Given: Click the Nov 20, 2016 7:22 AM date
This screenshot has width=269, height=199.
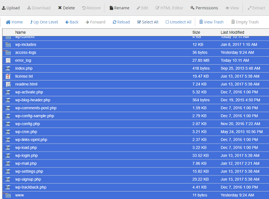Looking at the screenshot, I should [x=240, y=124].
